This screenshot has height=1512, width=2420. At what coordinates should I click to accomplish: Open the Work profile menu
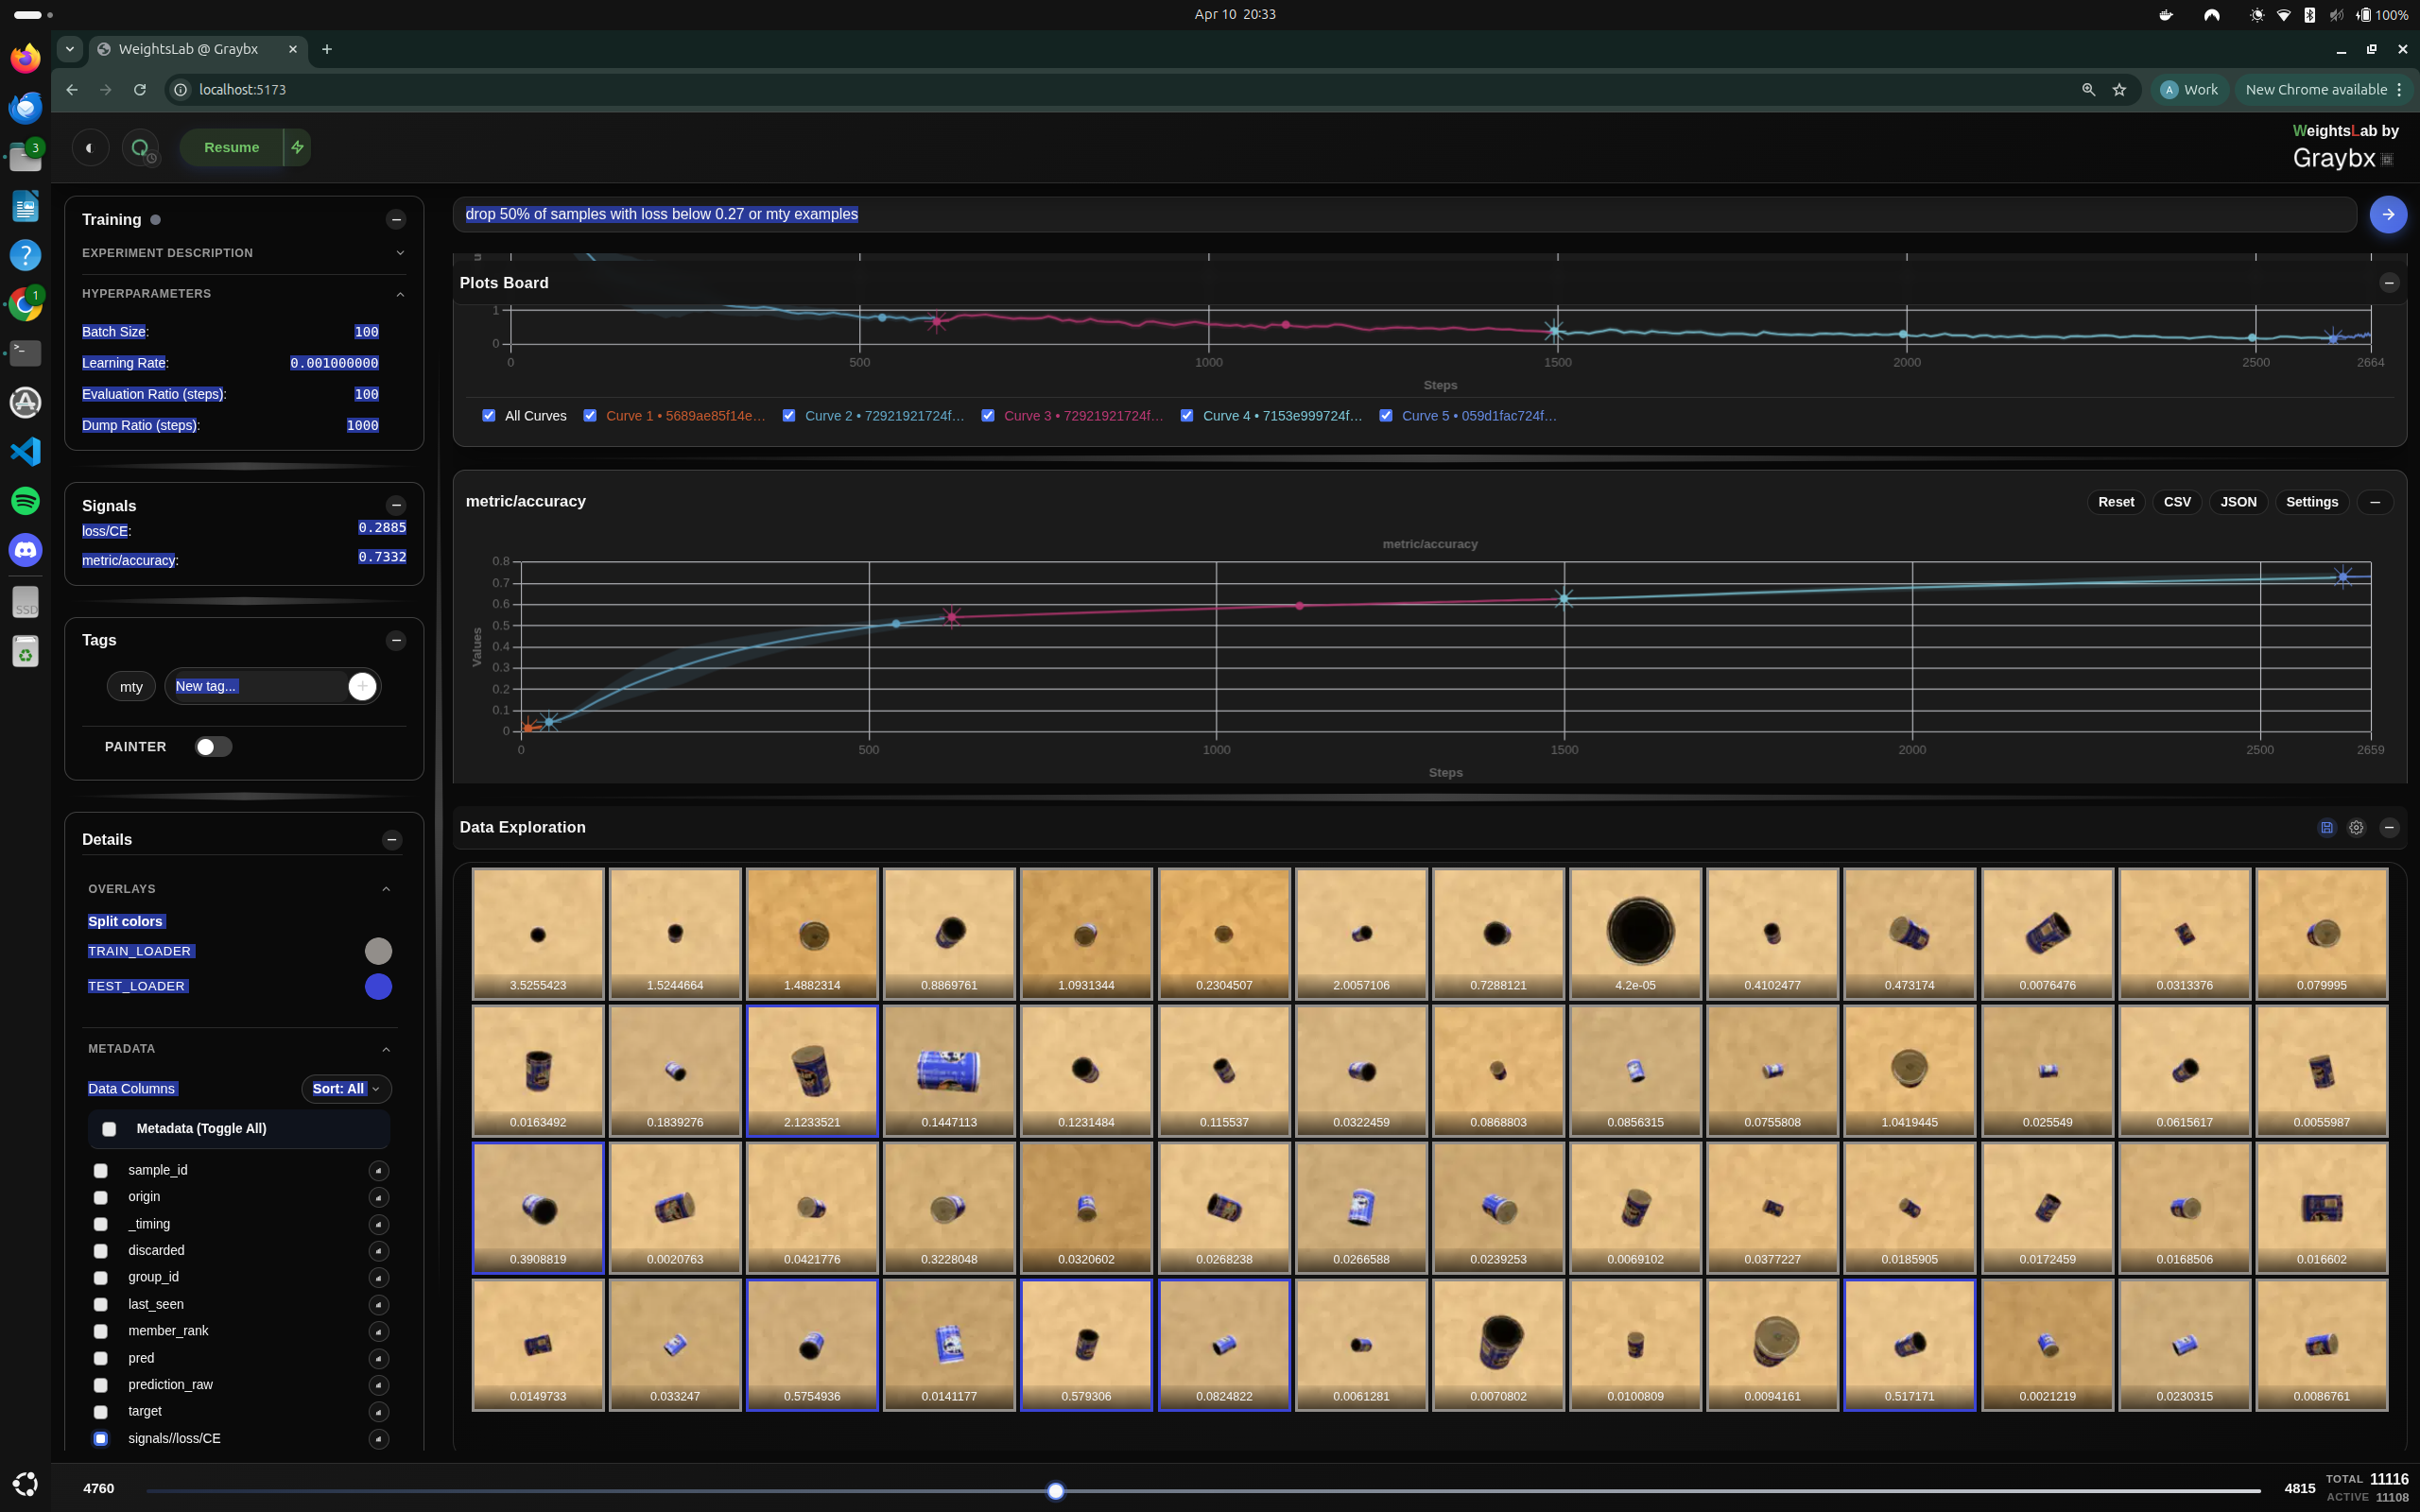click(x=2188, y=89)
